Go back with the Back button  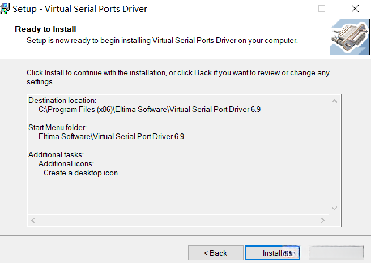click(215, 253)
